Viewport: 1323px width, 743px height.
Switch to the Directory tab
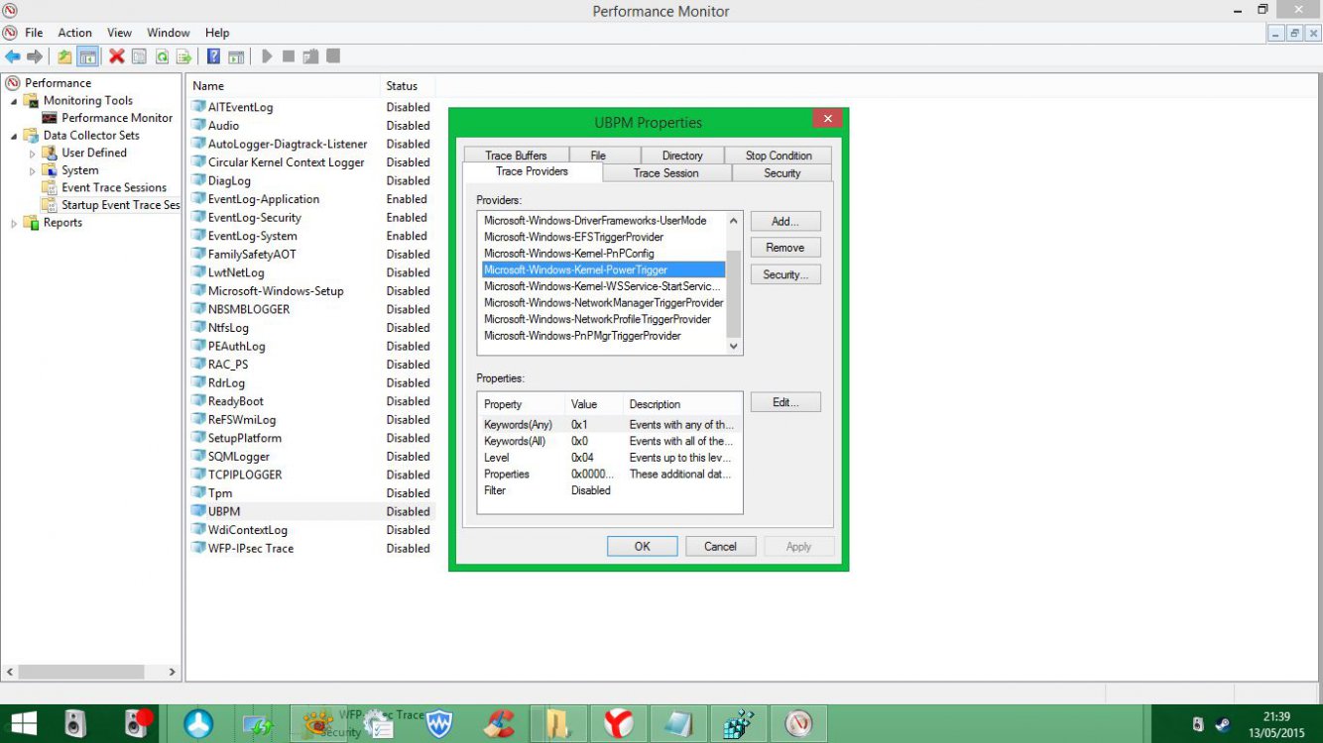pyautogui.click(x=682, y=156)
